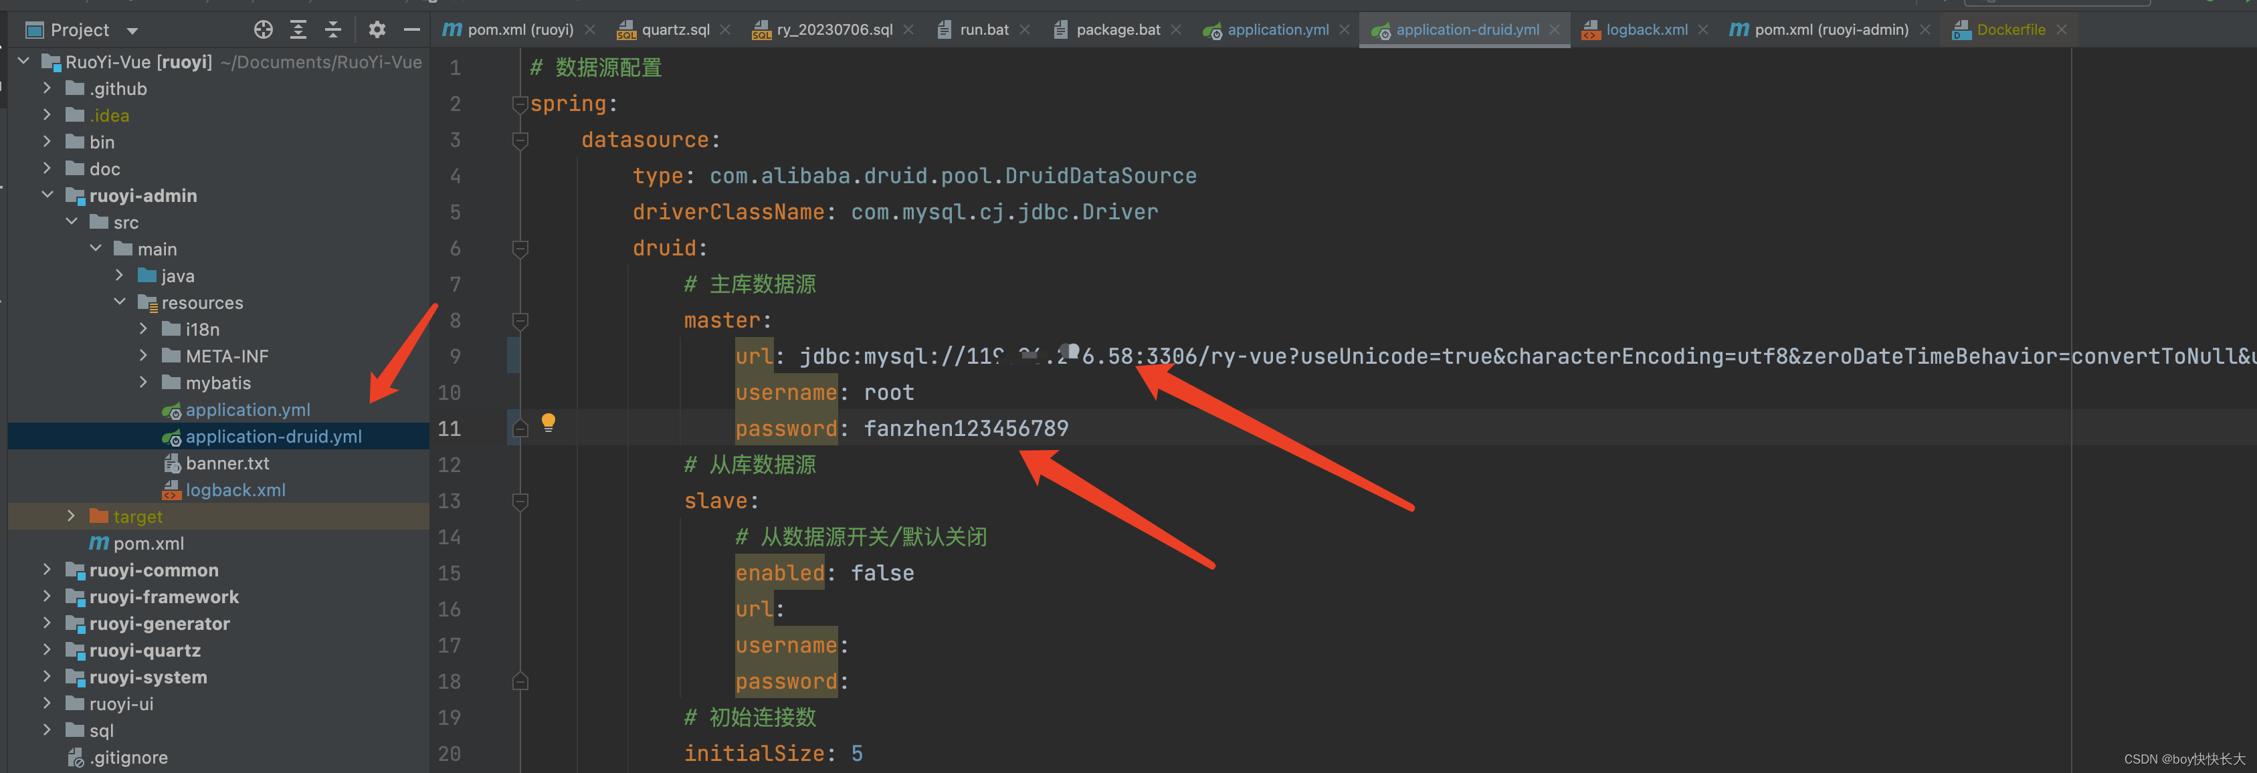Close the ry_20230706.sql tab

click(x=908, y=30)
